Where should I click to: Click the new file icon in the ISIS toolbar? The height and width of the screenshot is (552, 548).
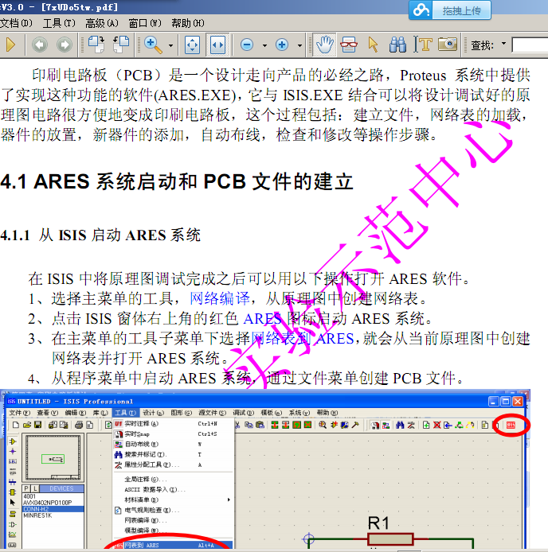point(16,425)
